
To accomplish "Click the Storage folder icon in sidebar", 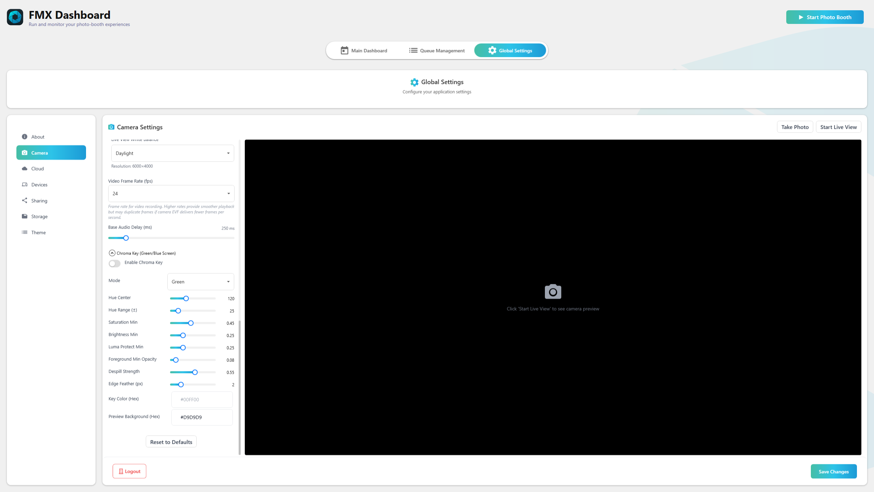I will coord(25,216).
